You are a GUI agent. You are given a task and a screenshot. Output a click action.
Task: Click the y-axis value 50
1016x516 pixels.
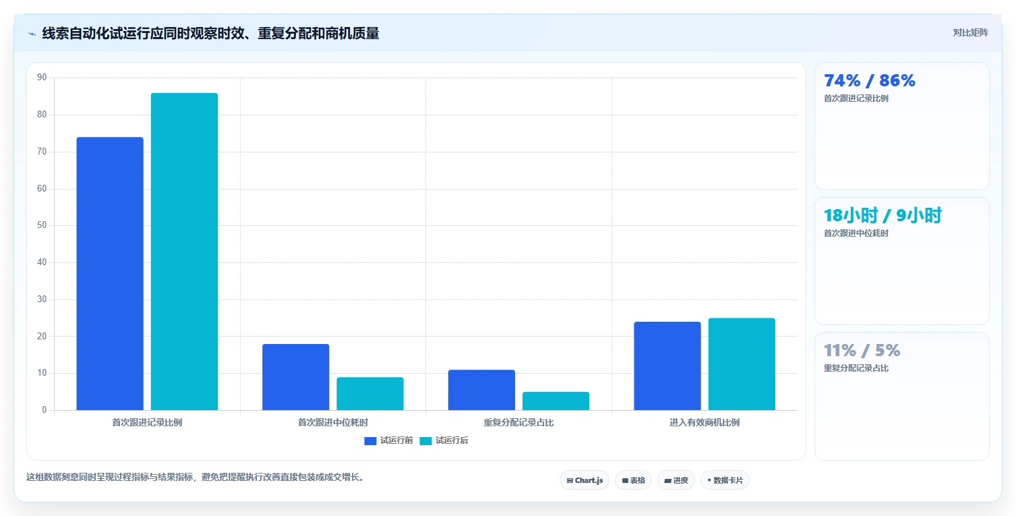click(x=42, y=225)
